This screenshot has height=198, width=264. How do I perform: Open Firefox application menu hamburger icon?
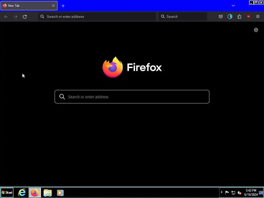pyautogui.click(x=258, y=16)
